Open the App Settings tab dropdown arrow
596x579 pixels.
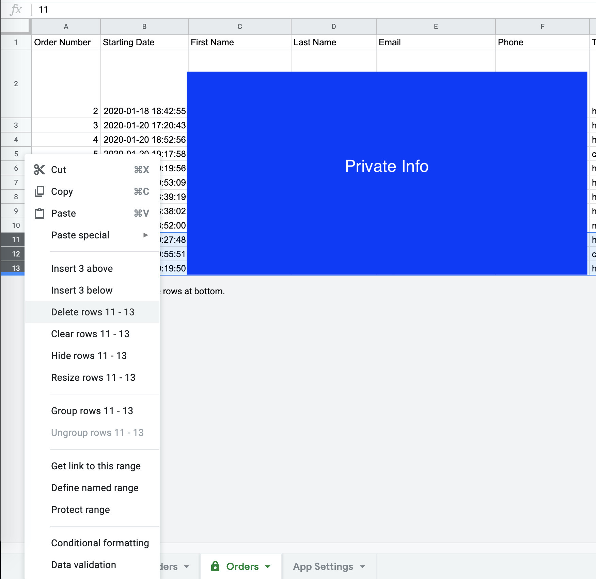pos(362,567)
